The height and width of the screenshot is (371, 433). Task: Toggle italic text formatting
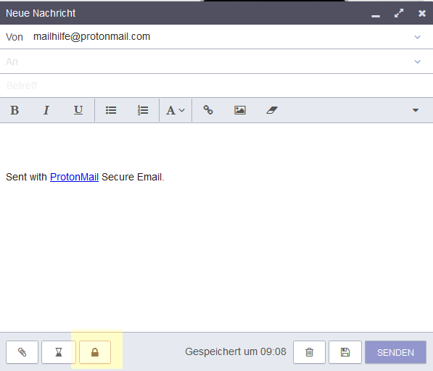click(46, 110)
